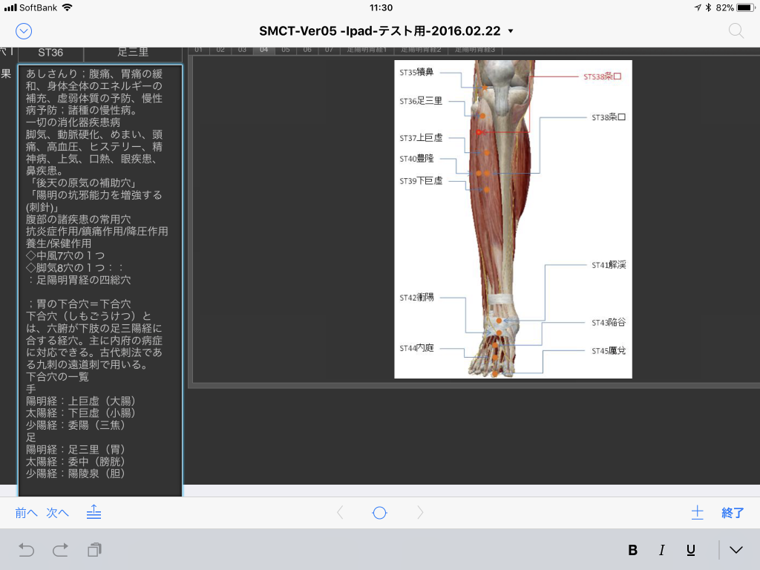Collapse keyboard bar with down chevron

[x=736, y=550]
